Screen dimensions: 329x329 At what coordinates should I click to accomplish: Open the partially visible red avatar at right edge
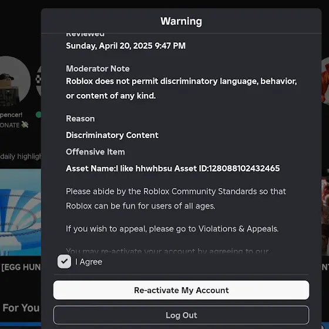click(325, 81)
